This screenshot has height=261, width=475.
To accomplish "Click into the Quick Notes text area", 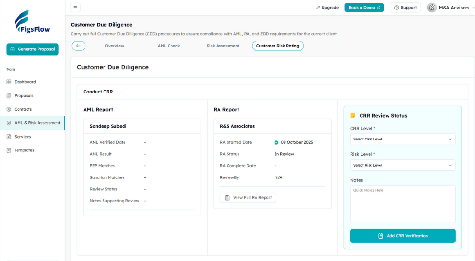I will (403, 204).
